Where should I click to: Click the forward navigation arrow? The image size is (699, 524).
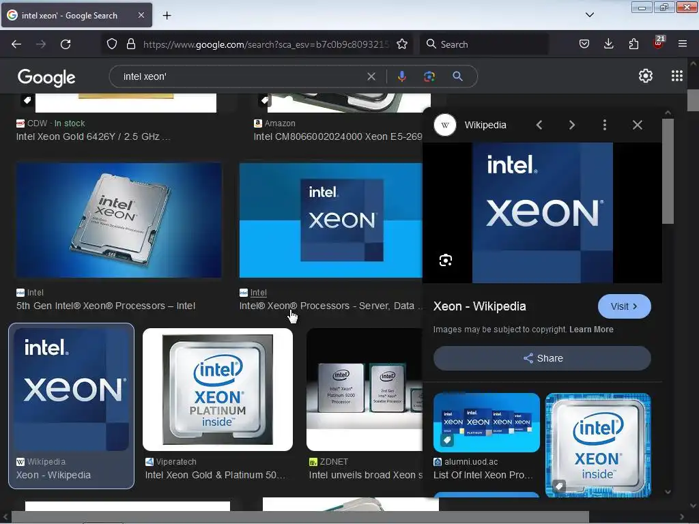[x=41, y=44]
